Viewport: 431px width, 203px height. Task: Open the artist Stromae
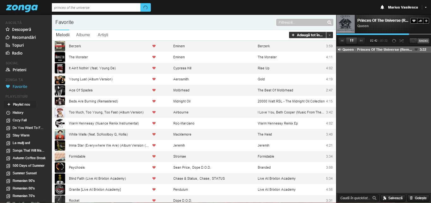coord(180,156)
